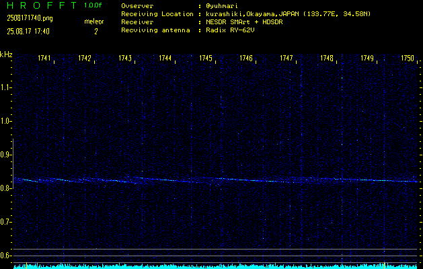The width and height of the screenshot is (423, 269).
Task: Click the Receiving Location label
Action: [157, 14]
